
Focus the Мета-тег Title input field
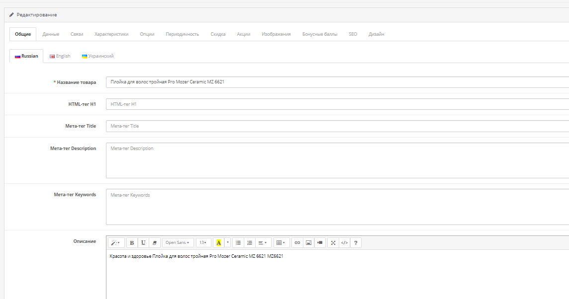click(338, 126)
